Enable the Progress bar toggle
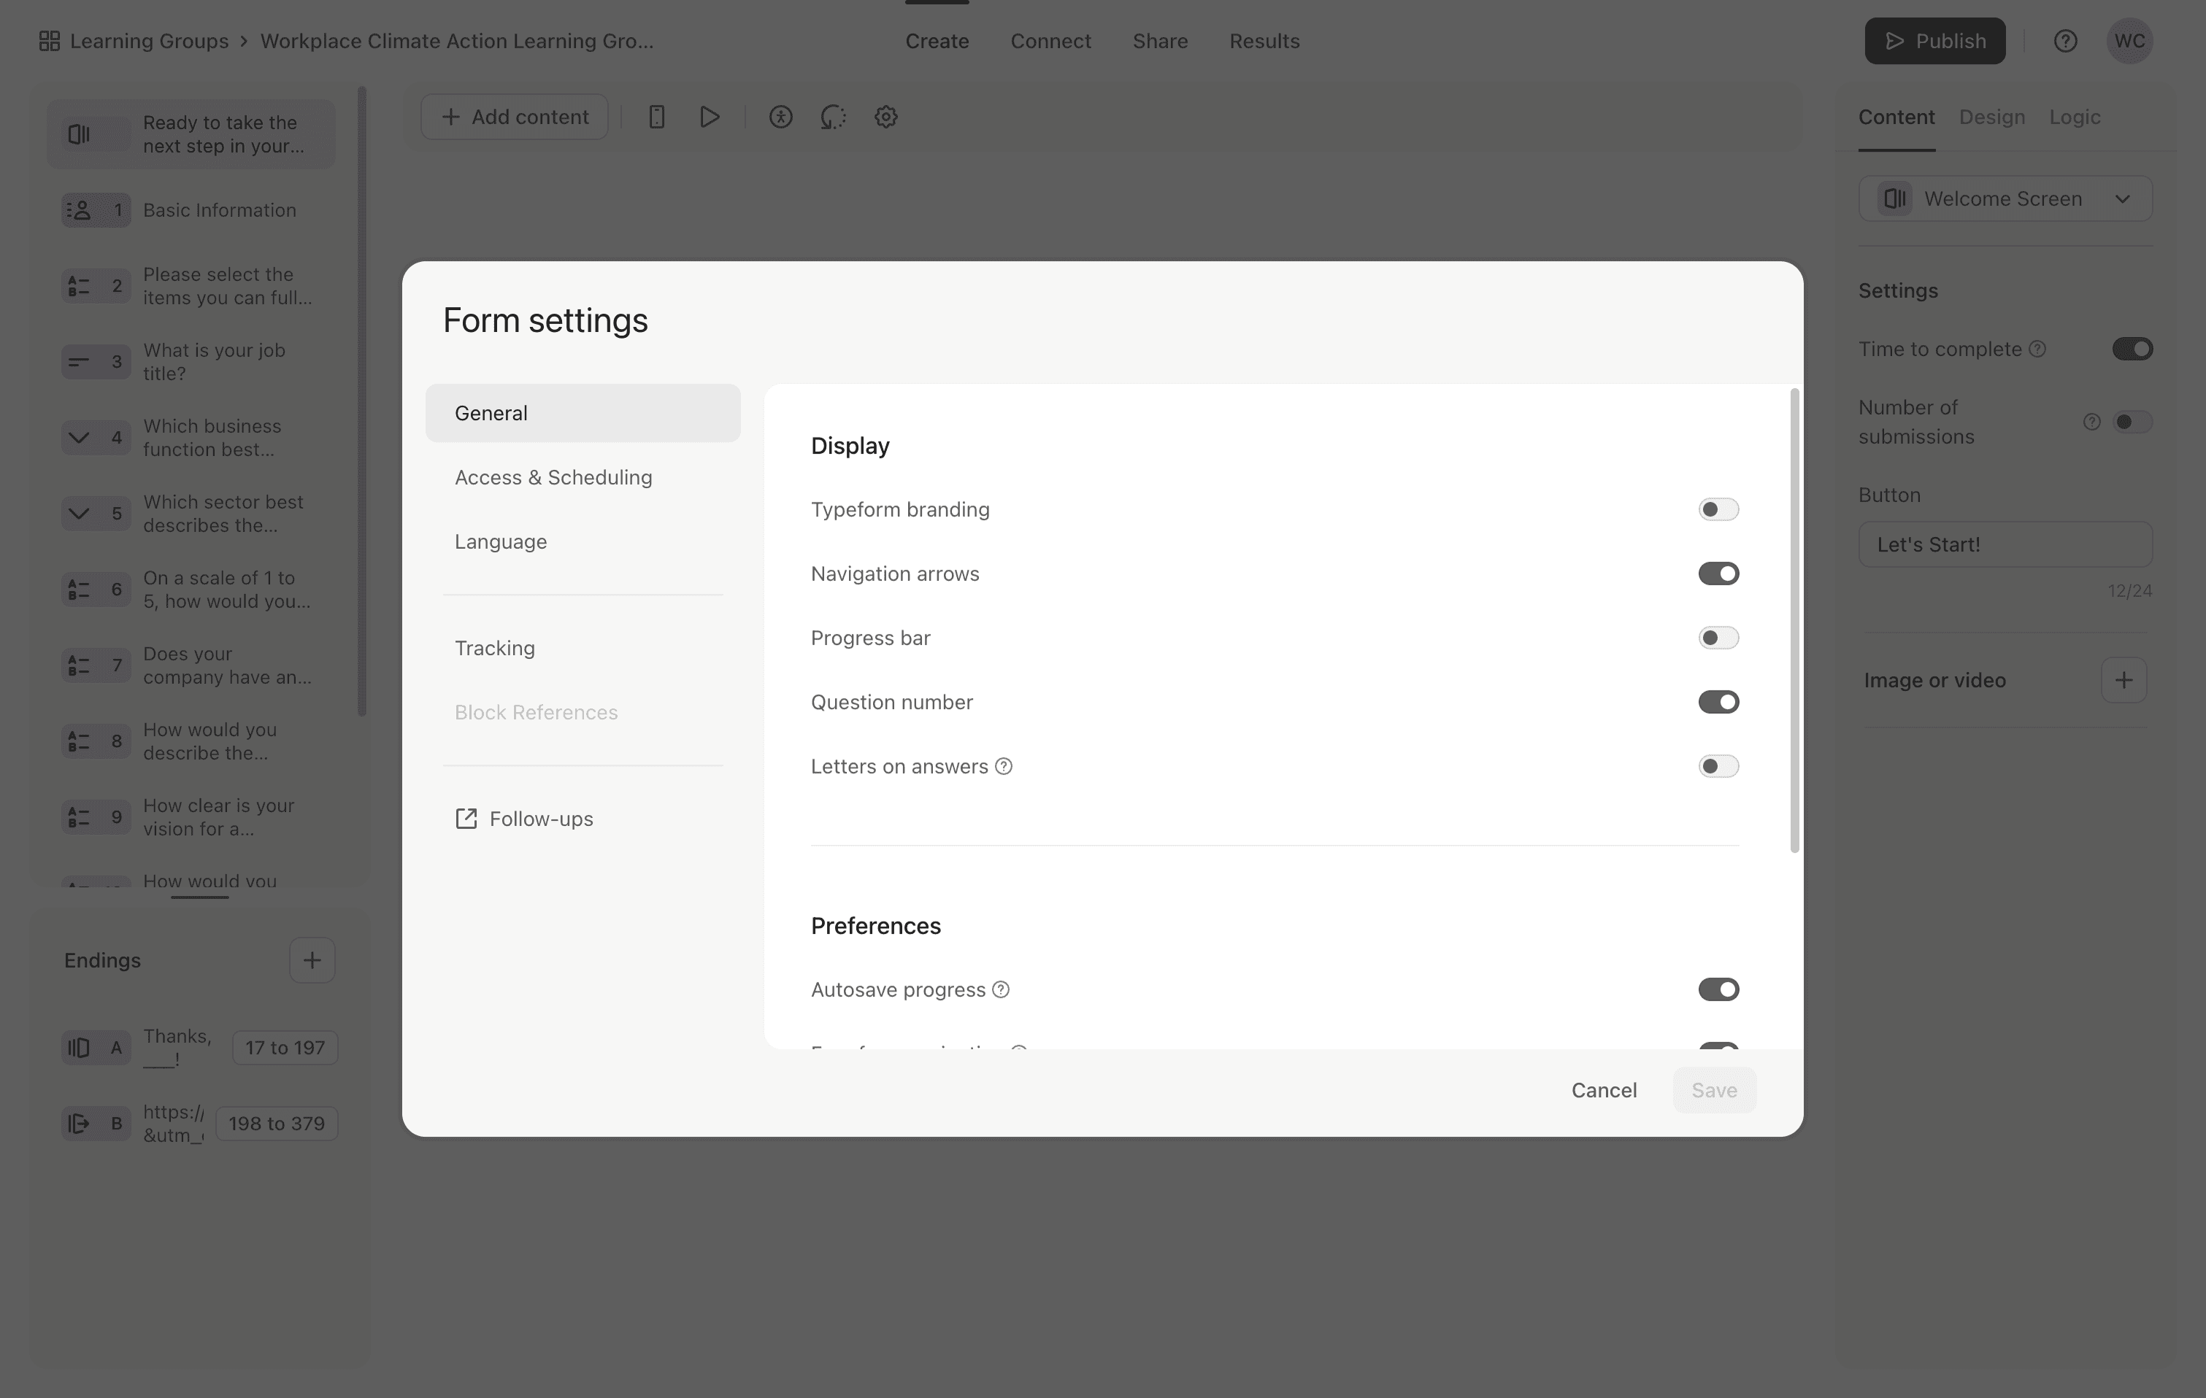Image resolution: width=2206 pixels, height=1398 pixels. 1718,638
